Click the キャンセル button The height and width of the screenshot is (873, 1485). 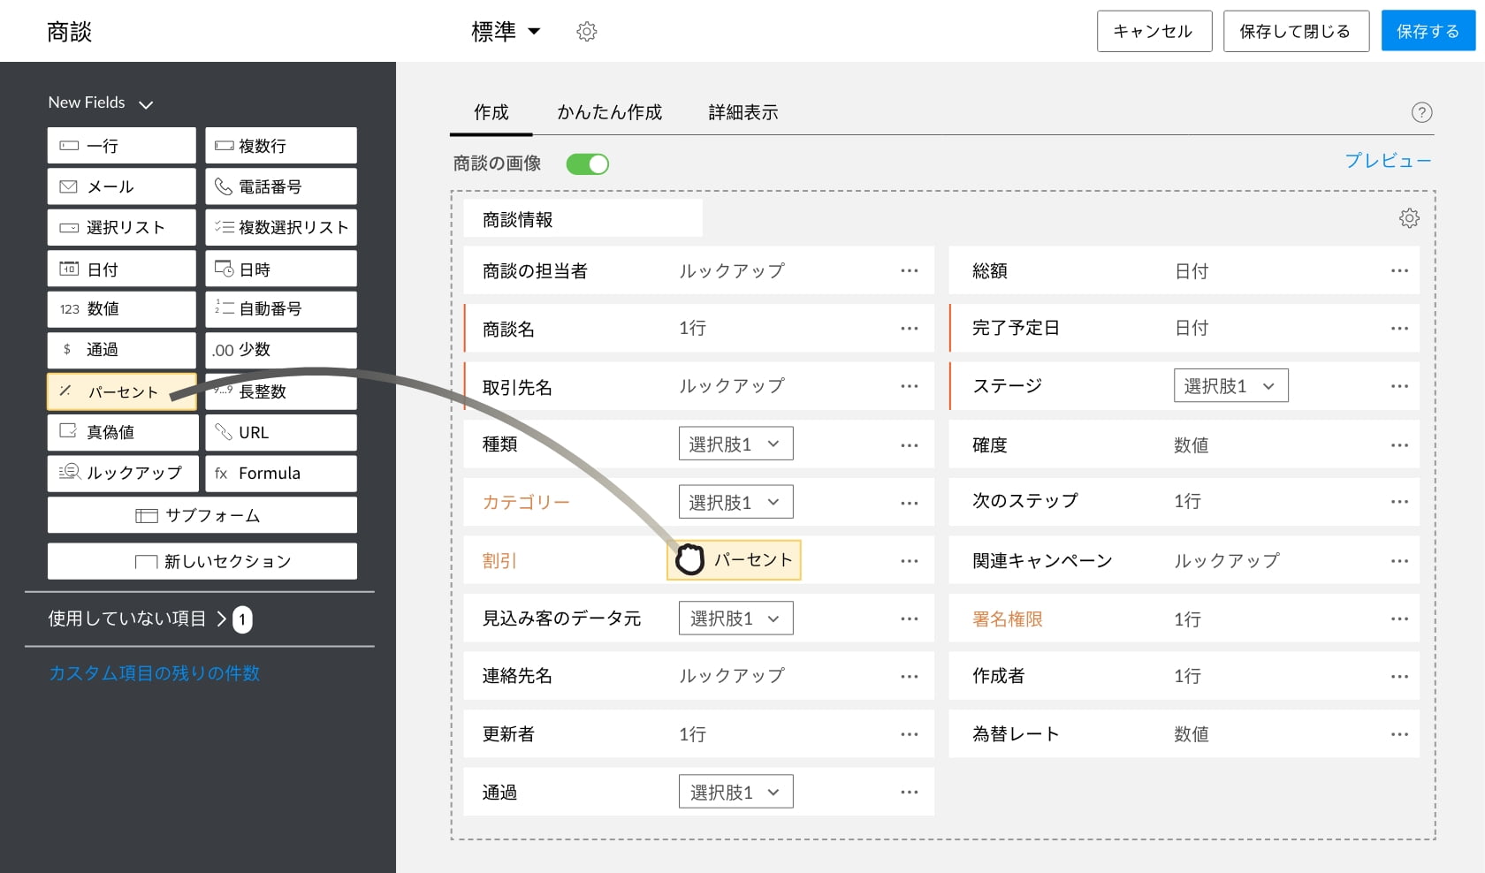(1154, 32)
